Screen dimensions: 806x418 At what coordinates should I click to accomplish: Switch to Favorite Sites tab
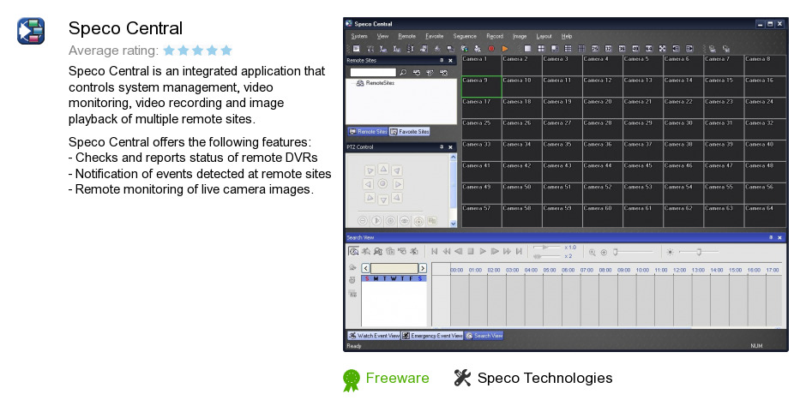(x=409, y=132)
